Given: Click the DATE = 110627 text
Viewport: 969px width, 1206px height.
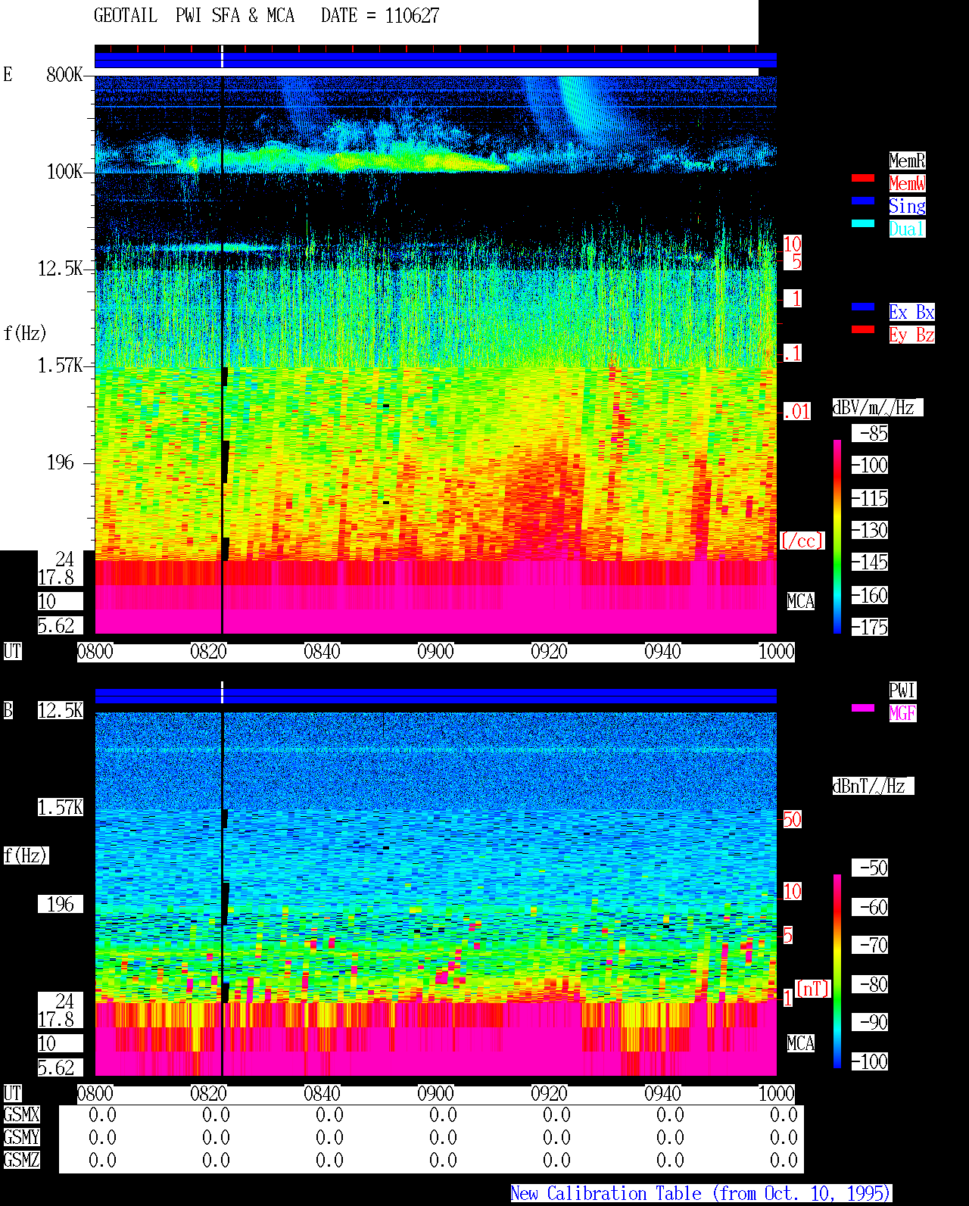Looking at the screenshot, I should (380, 16).
